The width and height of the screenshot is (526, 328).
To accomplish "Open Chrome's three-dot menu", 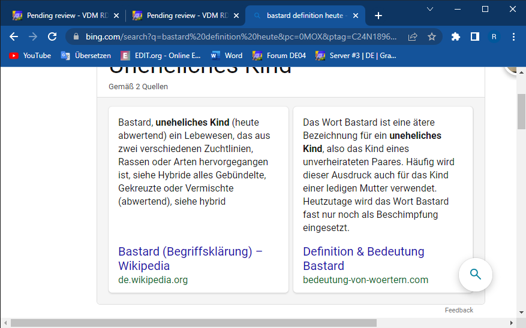I will tap(513, 37).
